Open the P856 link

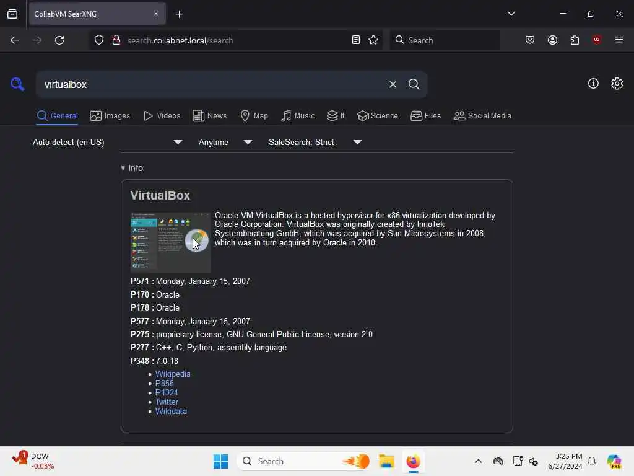(165, 383)
